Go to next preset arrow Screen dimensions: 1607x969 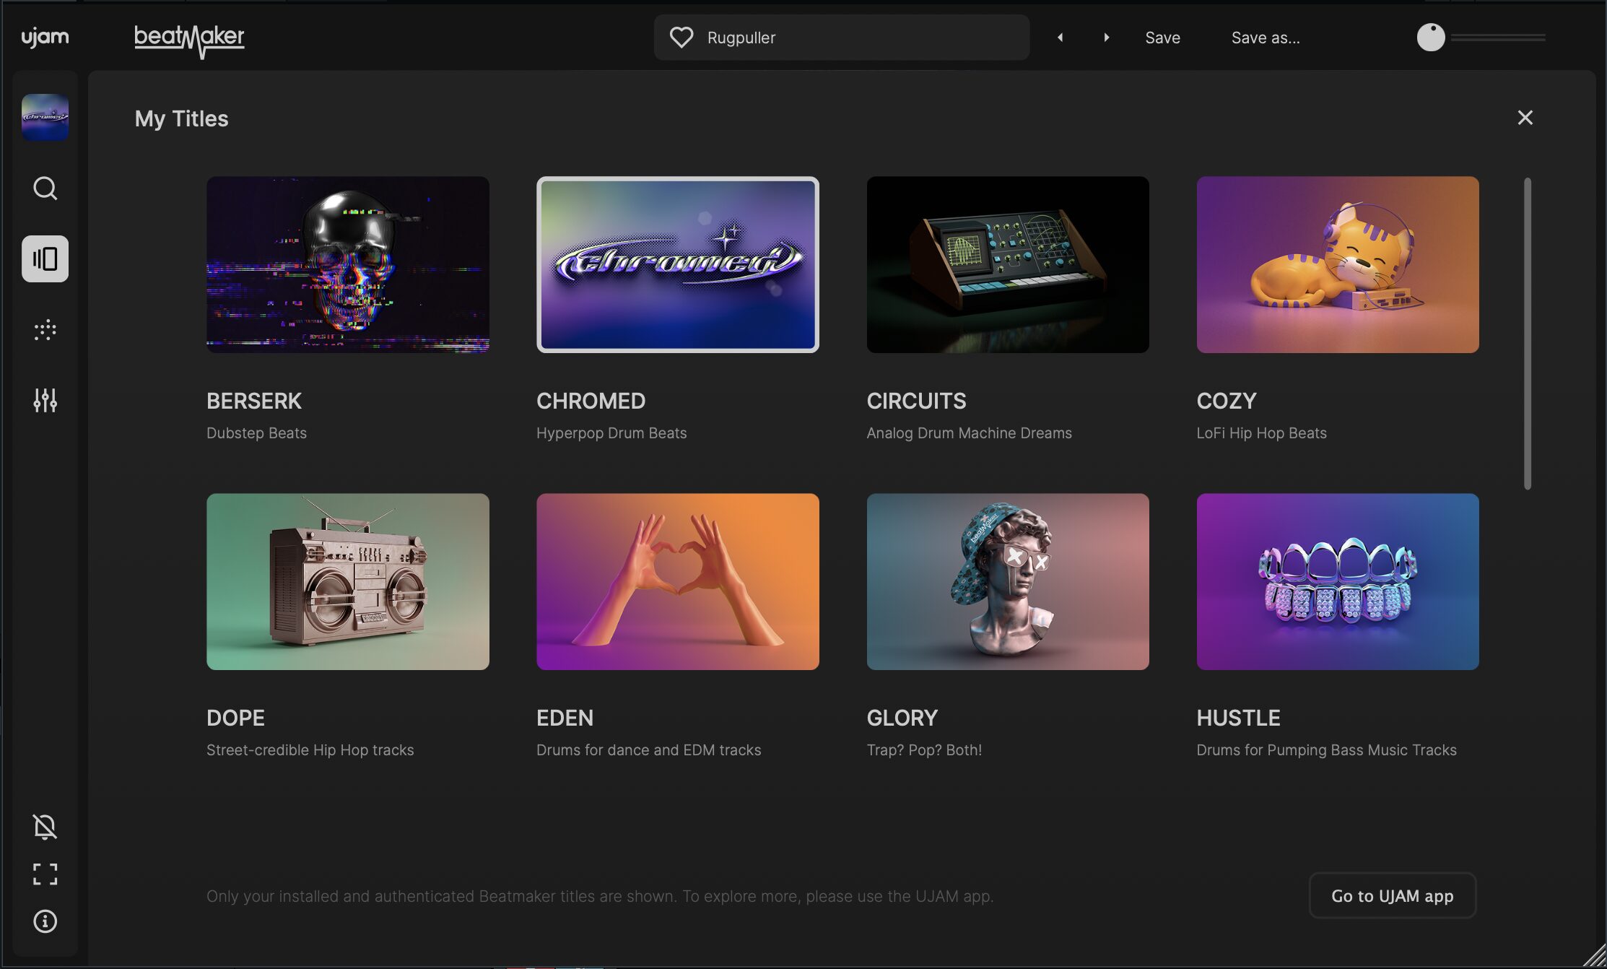click(x=1106, y=38)
